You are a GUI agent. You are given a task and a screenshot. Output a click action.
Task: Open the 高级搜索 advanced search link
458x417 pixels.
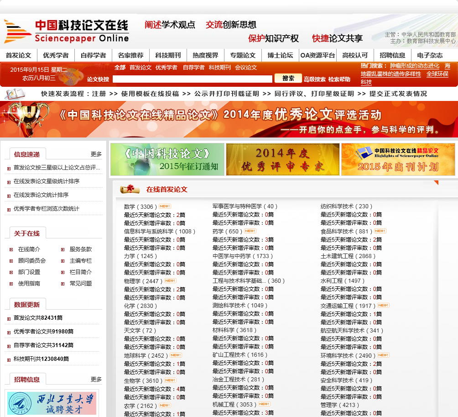tap(315, 79)
